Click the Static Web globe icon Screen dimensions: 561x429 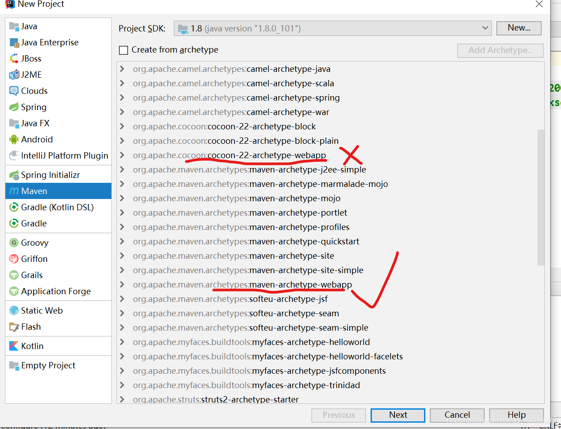(14, 310)
